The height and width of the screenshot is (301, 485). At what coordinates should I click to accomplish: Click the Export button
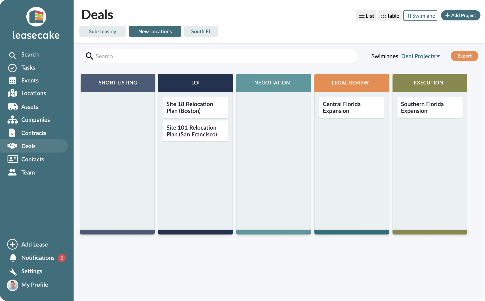coord(464,56)
